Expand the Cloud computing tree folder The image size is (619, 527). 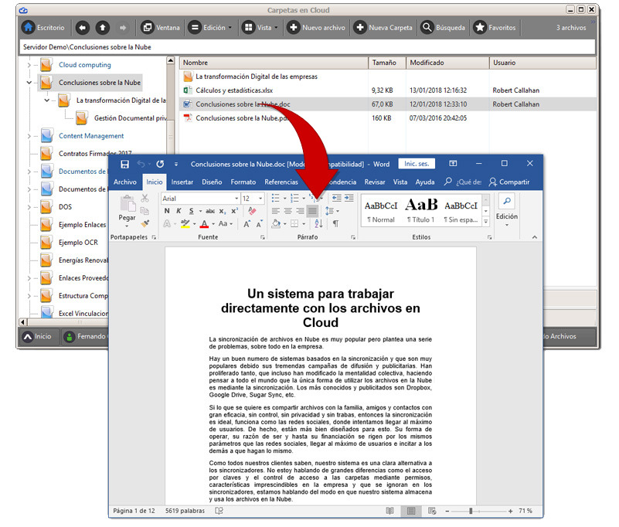(x=29, y=65)
